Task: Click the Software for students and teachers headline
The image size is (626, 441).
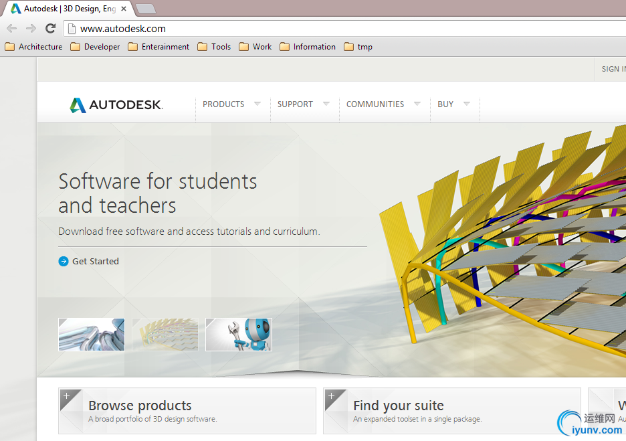Action: coord(158,193)
